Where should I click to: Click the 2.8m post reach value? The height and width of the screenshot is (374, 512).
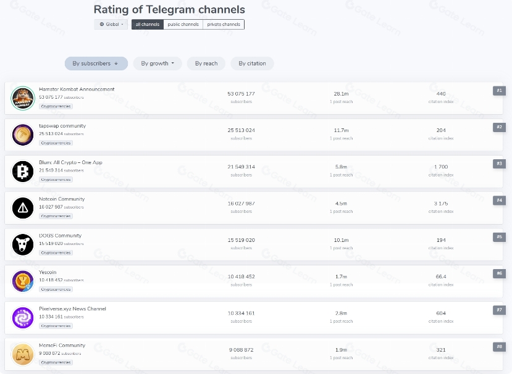click(x=341, y=313)
